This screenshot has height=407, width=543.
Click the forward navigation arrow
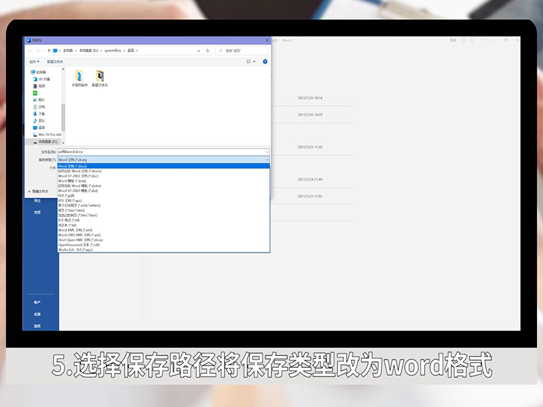coord(37,50)
